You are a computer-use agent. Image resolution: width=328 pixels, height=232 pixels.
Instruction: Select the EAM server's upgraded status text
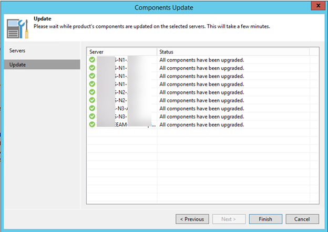(202, 125)
